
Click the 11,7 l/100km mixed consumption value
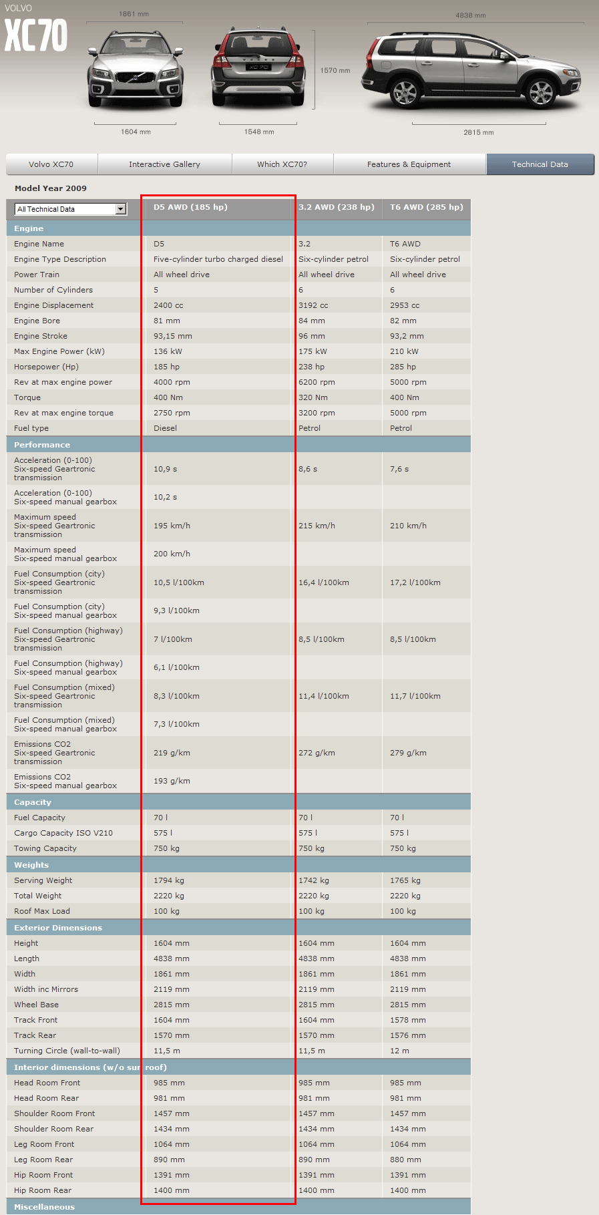(415, 696)
